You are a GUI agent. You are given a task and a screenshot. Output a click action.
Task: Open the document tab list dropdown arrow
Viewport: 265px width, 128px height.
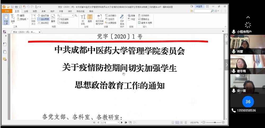click(223, 31)
